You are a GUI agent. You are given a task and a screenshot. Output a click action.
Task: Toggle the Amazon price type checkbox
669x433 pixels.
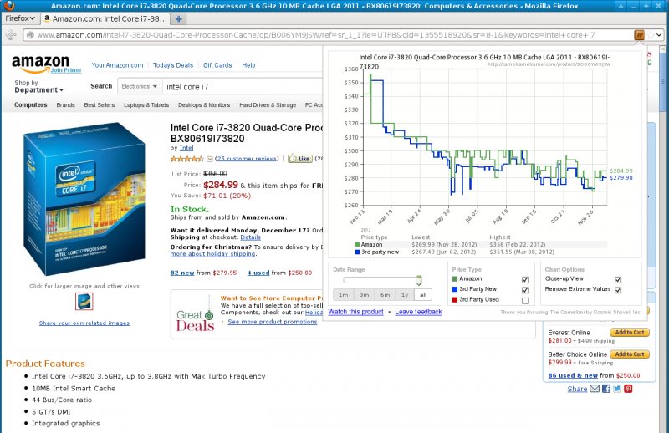(525, 280)
